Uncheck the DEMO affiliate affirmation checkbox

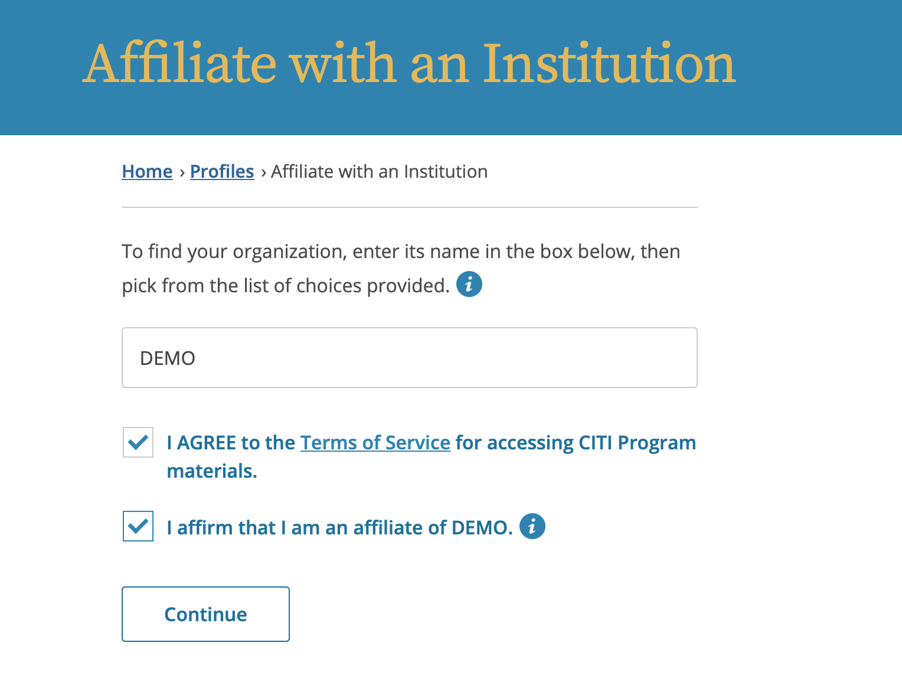(x=138, y=527)
